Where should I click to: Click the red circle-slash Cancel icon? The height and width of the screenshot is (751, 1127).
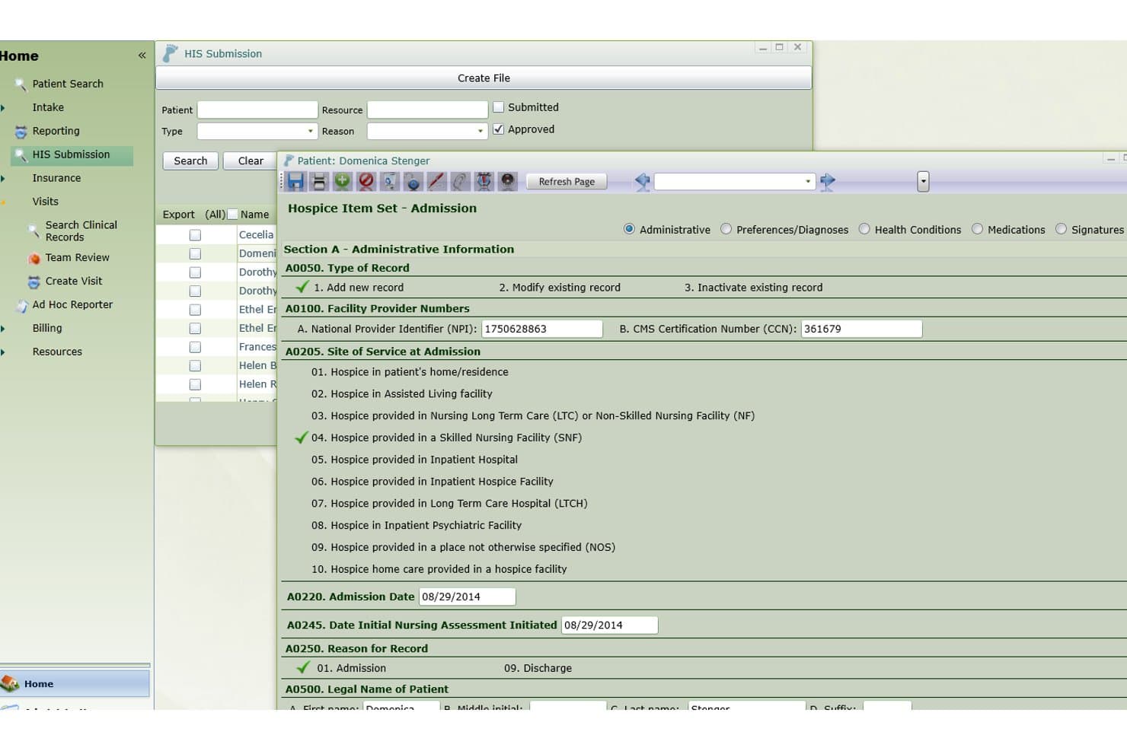(366, 181)
